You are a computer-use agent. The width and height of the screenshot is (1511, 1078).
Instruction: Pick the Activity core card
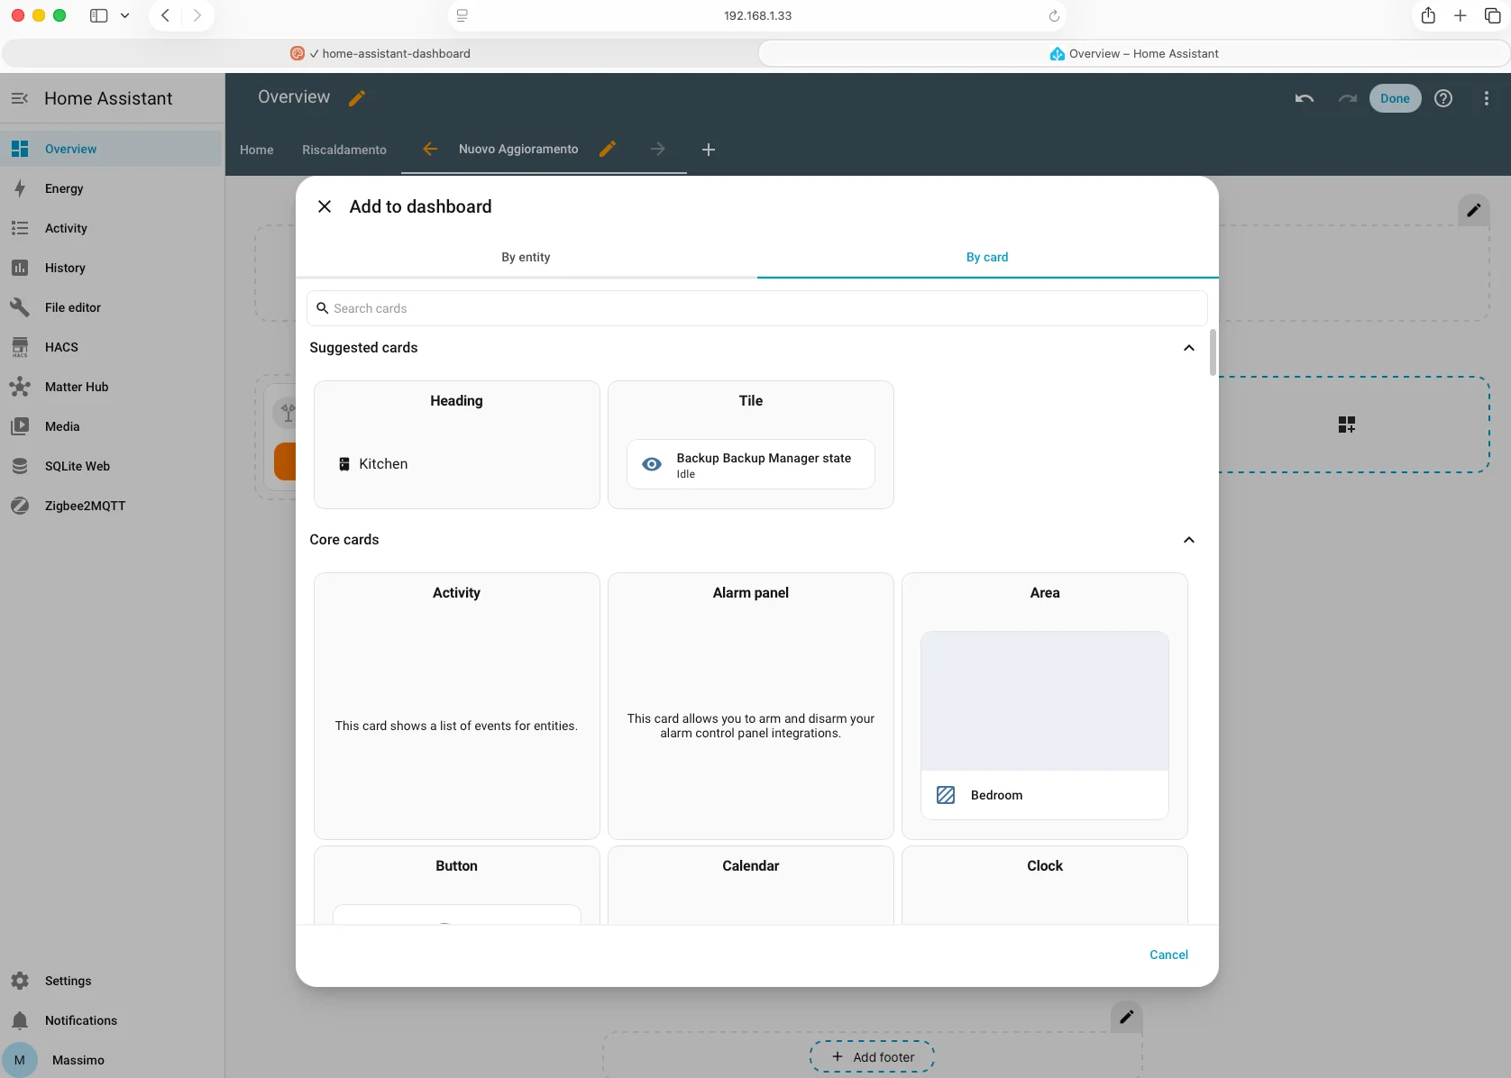[x=457, y=706]
